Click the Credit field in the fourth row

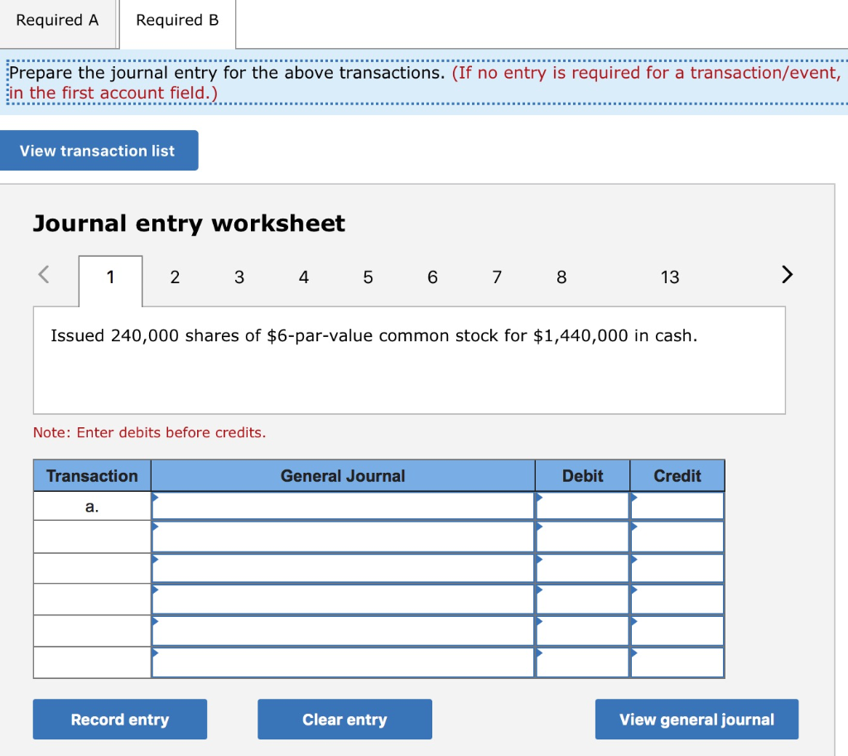(x=677, y=600)
